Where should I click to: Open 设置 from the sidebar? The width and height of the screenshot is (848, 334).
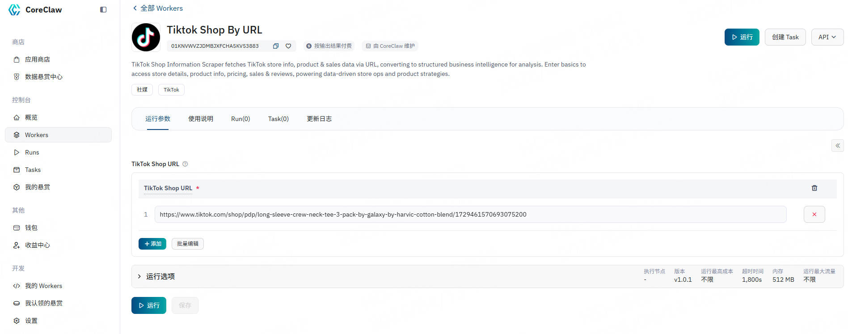(31, 321)
